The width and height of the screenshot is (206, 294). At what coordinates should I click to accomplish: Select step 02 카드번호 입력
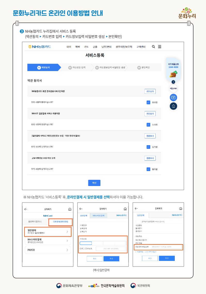77,67
